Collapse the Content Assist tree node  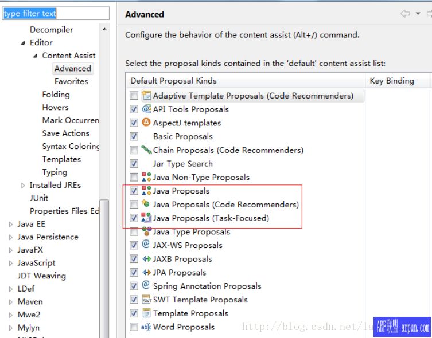tap(36, 56)
